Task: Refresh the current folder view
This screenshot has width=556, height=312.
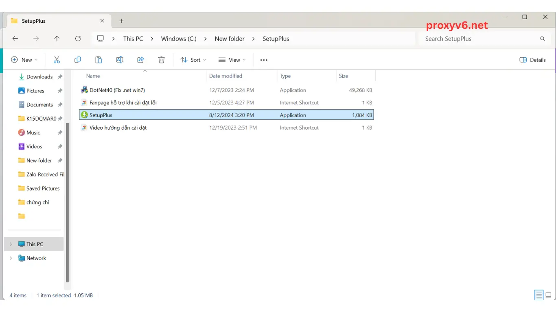Action: 78,39
